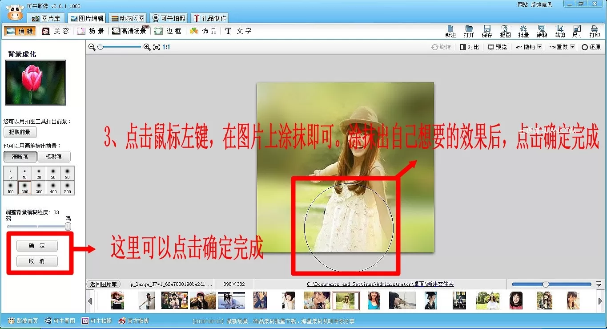This screenshot has width=607, height=329.
Task: Click the zoom out magnifier icon
Action: pos(92,47)
